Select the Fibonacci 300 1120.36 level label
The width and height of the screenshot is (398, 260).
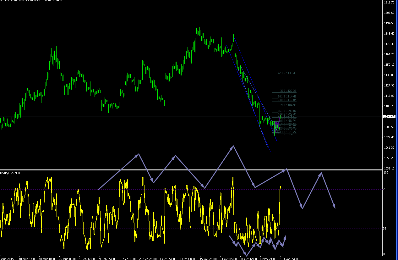pyautogui.click(x=288, y=91)
